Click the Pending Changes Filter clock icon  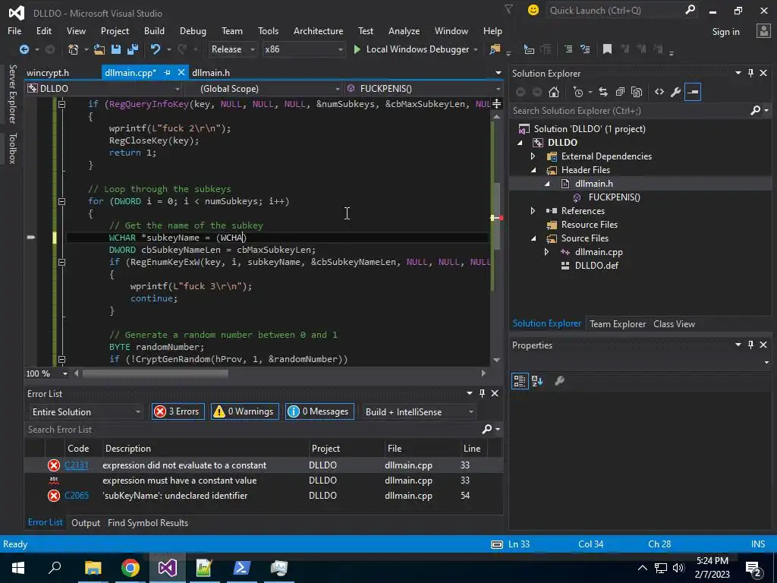pyautogui.click(x=577, y=92)
